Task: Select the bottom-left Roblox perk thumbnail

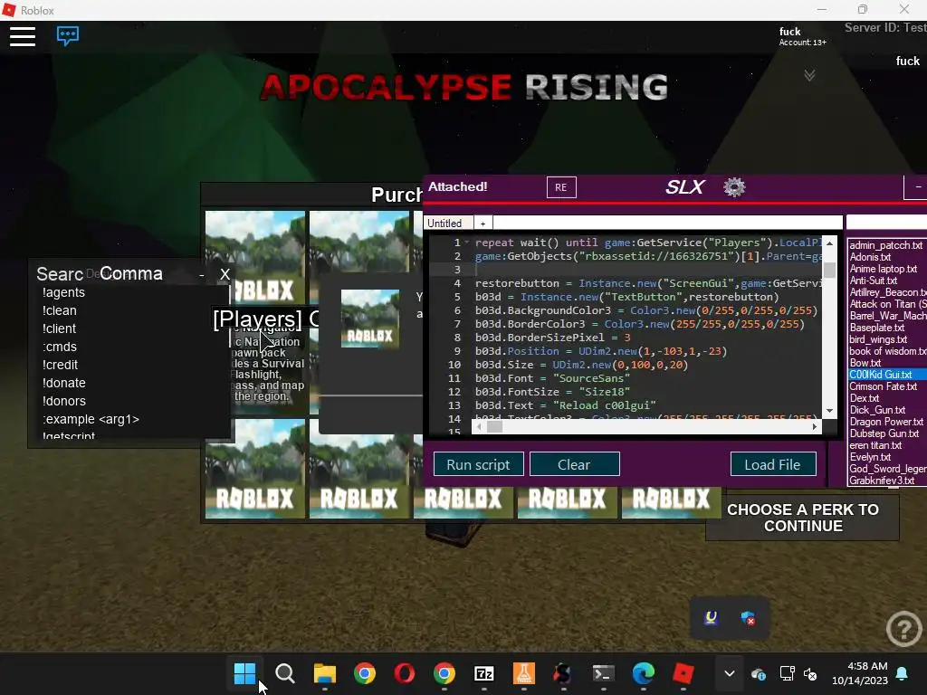Action: (x=255, y=470)
